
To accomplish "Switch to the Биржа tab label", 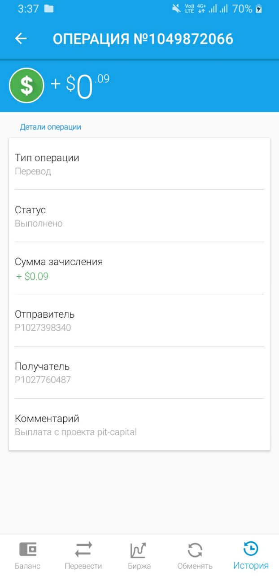I will 139,566.
